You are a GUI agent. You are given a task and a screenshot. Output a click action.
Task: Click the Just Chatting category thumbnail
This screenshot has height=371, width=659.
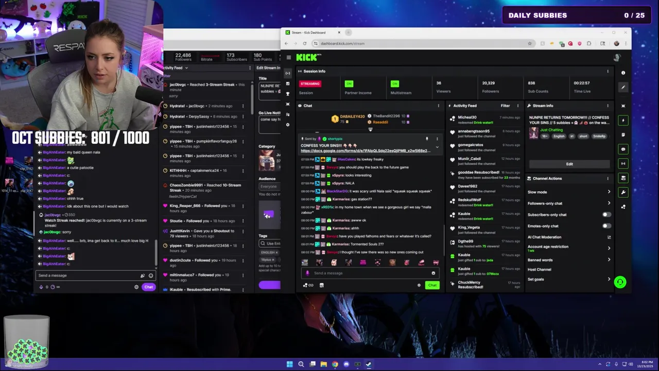(x=533, y=132)
